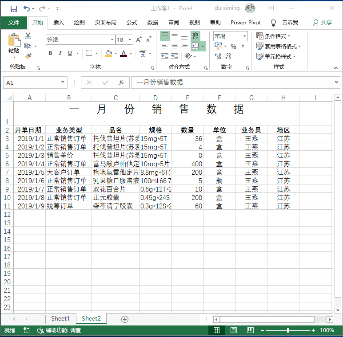Adjust the zoom slider handle
This screenshot has width=343, height=337.
[288, 330]
